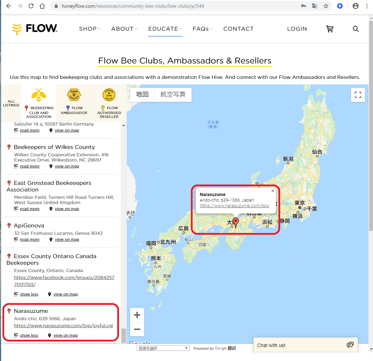The image size is (373, 361).
Task: Click the ApiGenova listing title
Action: tap(29, 225)
